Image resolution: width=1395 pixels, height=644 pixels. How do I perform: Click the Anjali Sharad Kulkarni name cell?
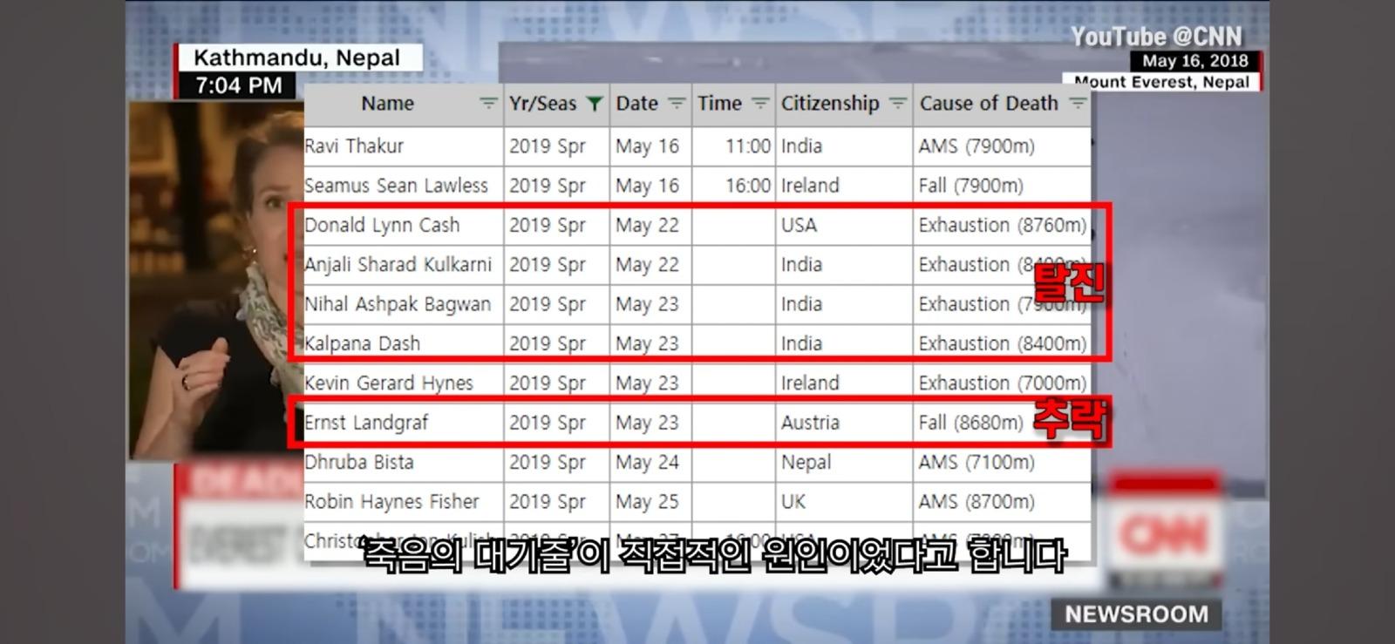pos(404,265)
